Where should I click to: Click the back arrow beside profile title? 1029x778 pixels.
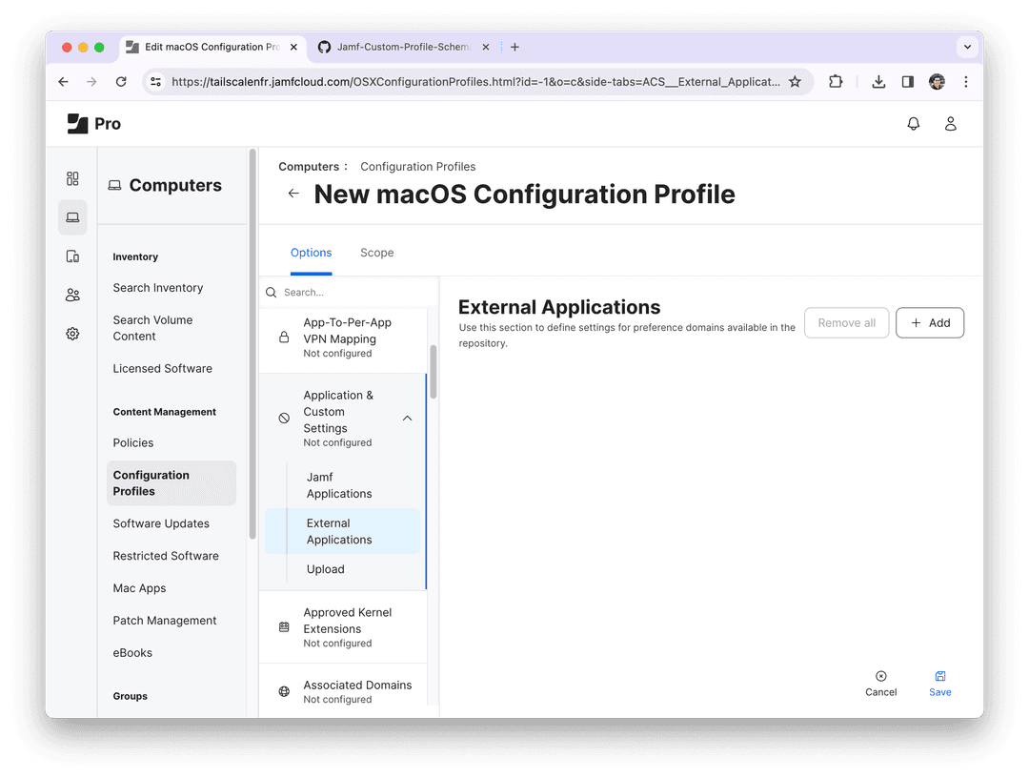pyautogui.click(x=293, y=194)
